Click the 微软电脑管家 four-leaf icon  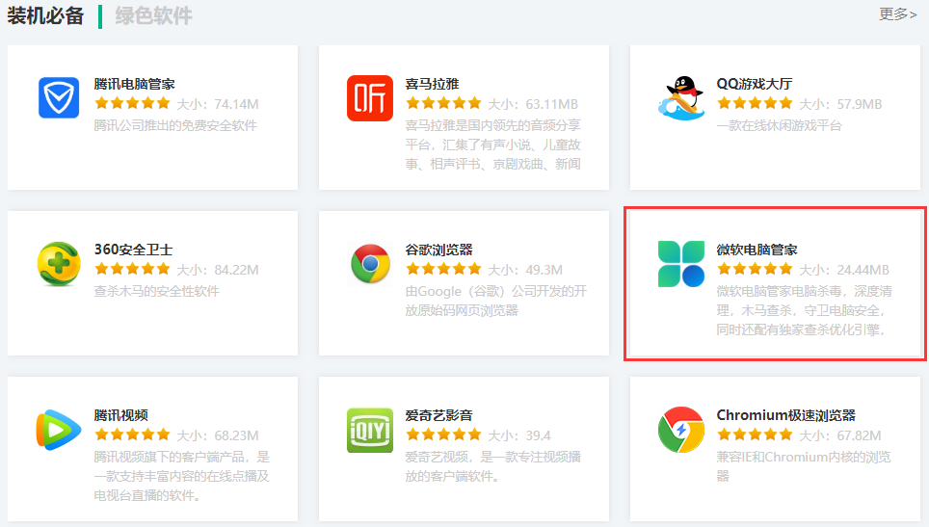pos(681,264)
